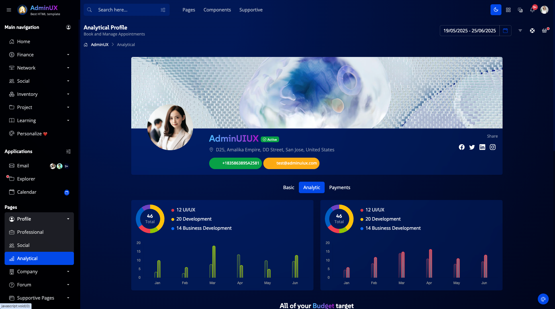Toggle dark mode moon button
The image size is (555, 309).
496,10
